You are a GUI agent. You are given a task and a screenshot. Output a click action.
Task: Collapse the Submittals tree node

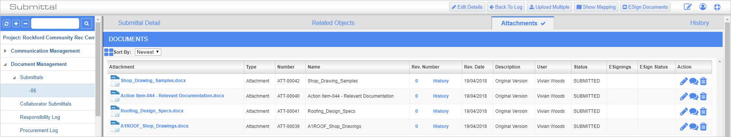point(14,78)
